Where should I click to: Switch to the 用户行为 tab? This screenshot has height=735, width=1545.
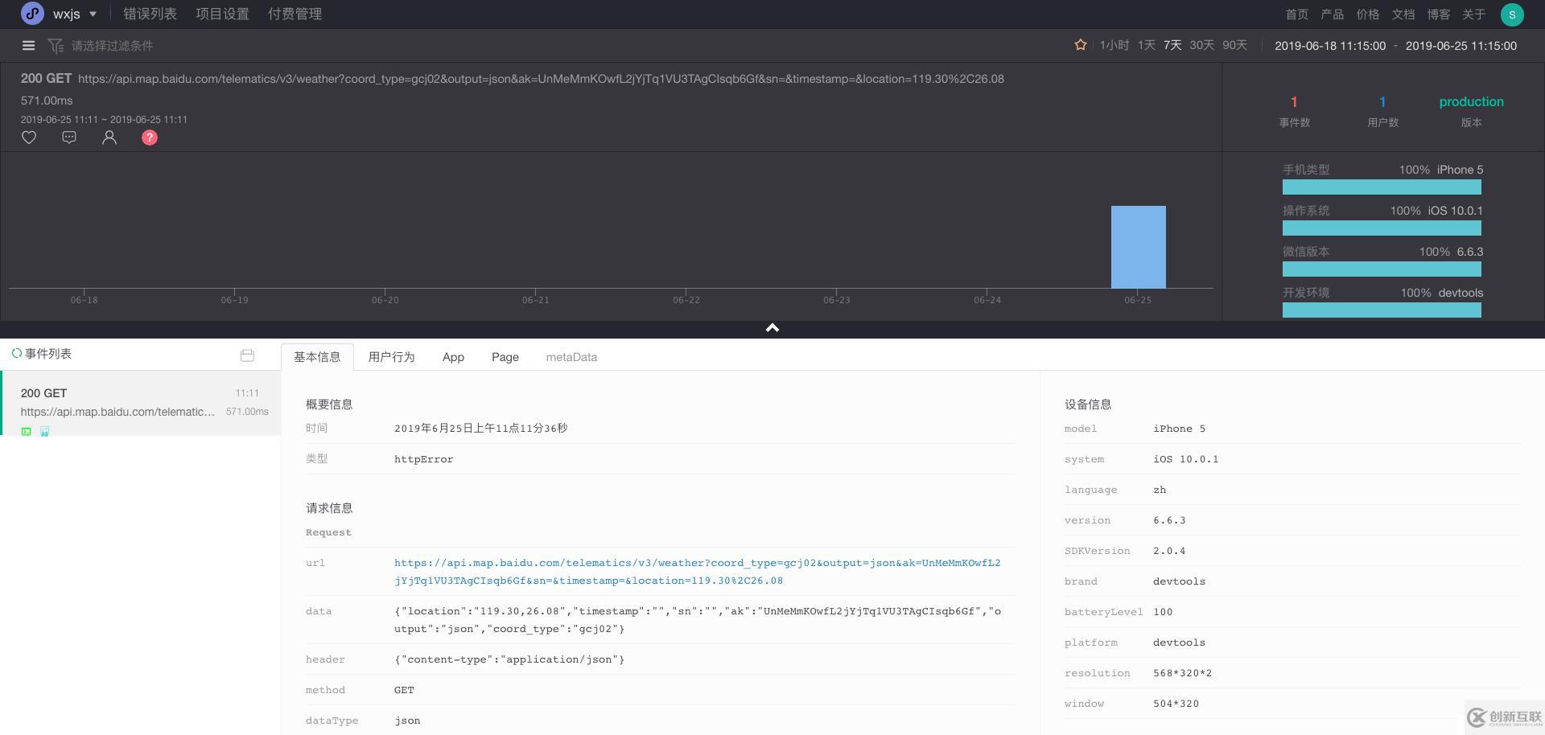point(391,357)
